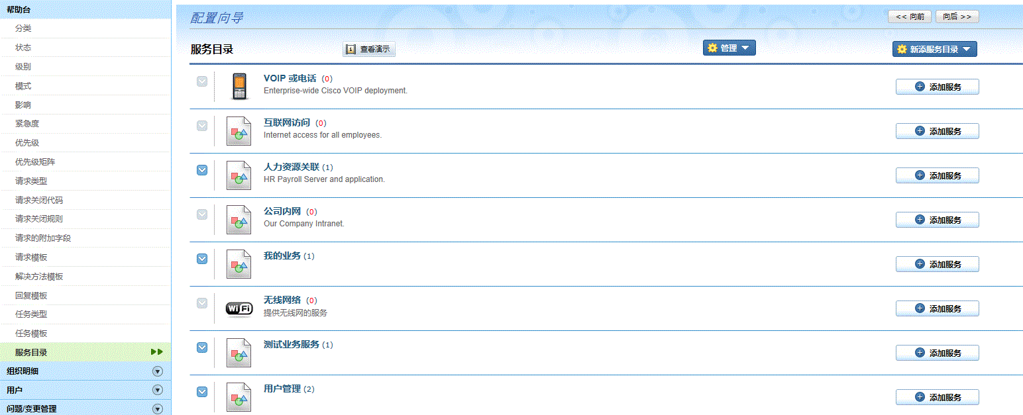The width and height of the screenshot is (1023, 415).
Task: Click the WiFi icon for 无线网络
Action: tap(239, 308)
